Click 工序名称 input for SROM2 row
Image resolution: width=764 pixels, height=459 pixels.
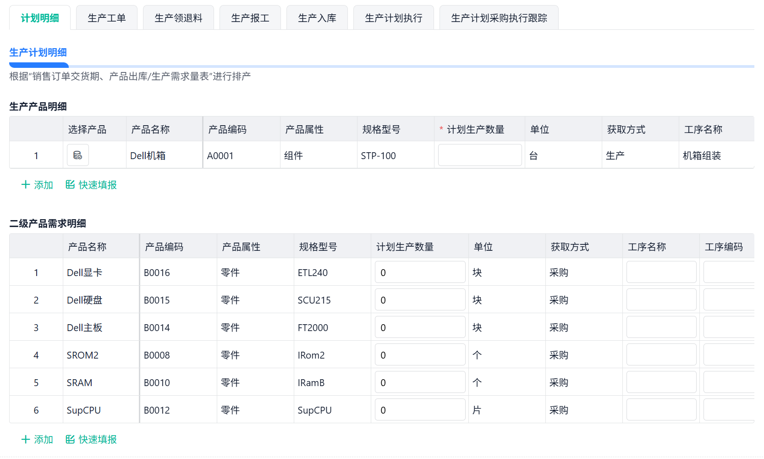coord(661,354)
